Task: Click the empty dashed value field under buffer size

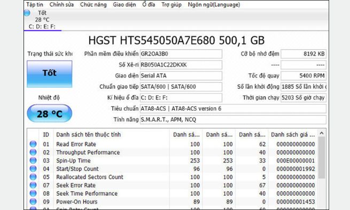Action: click(x=304, y=65)
